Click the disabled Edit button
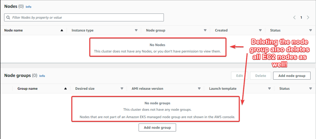316x139 pixels. pos(239,76)
